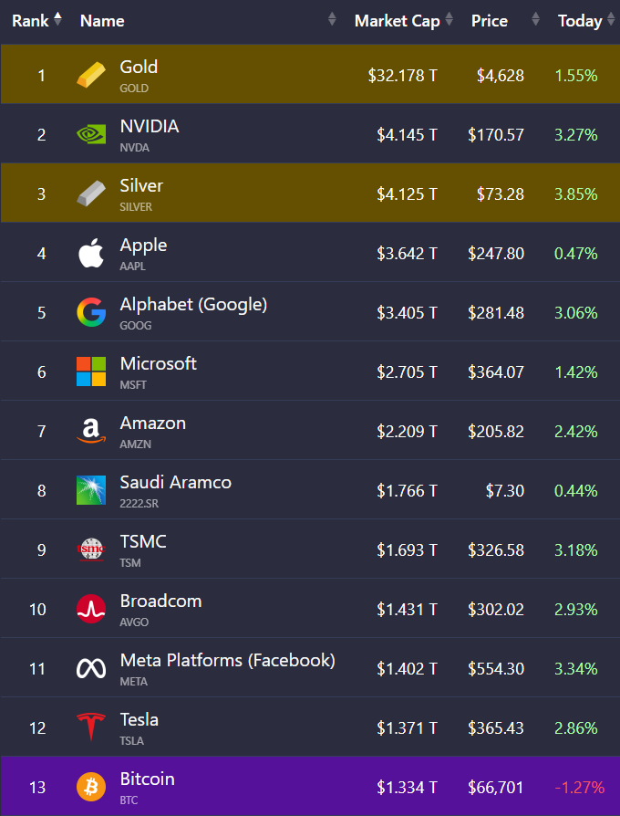Image resolution: width=620 pixels, height=816 pixels.
Task: Open the TSMC company link
Action: coord(143,541)
